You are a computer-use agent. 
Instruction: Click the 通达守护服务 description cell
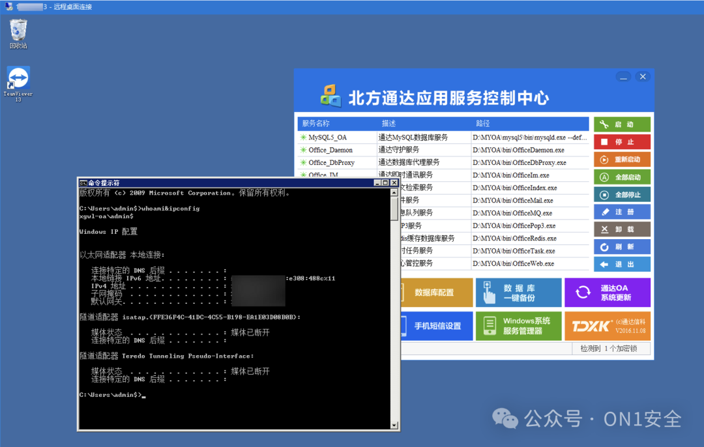(x=399, y=150)
